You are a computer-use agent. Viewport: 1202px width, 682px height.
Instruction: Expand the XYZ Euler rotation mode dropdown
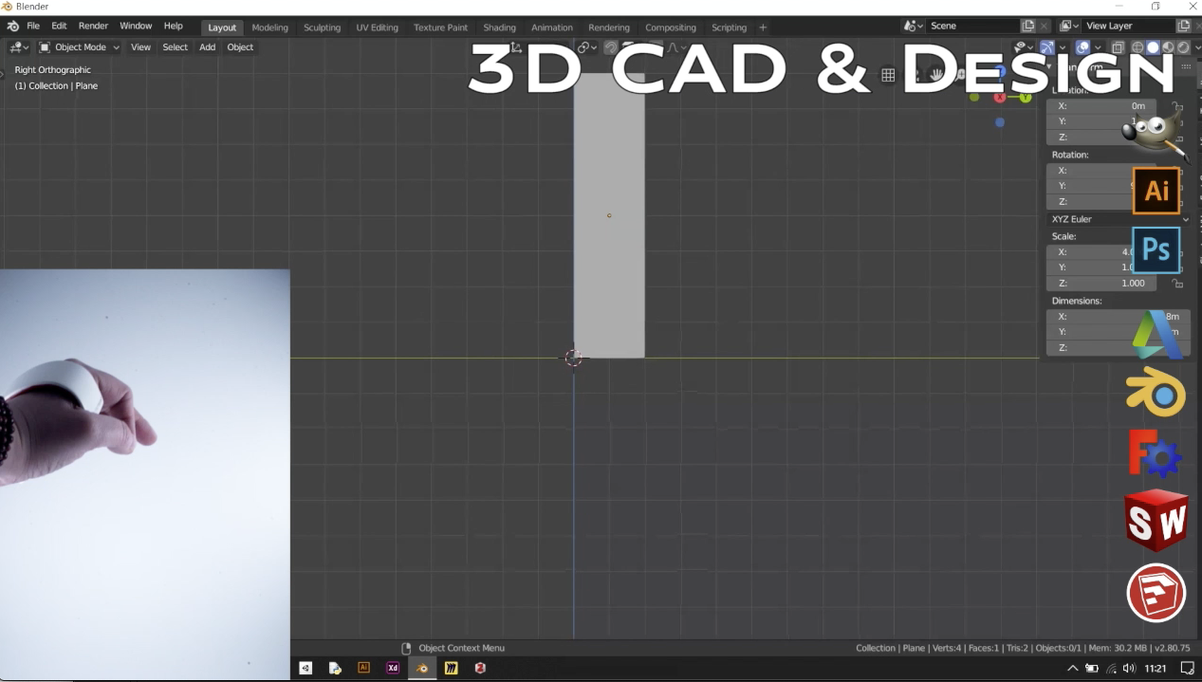pyautogui.click(x=1119, y=219)
